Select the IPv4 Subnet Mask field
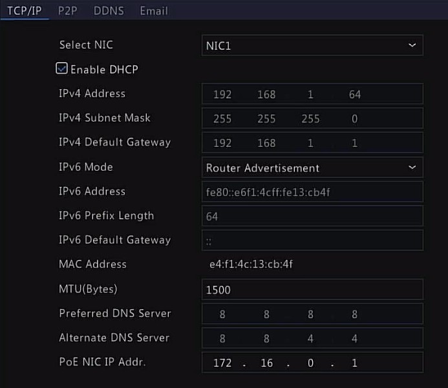448x388 pixels. coord(312,119)
